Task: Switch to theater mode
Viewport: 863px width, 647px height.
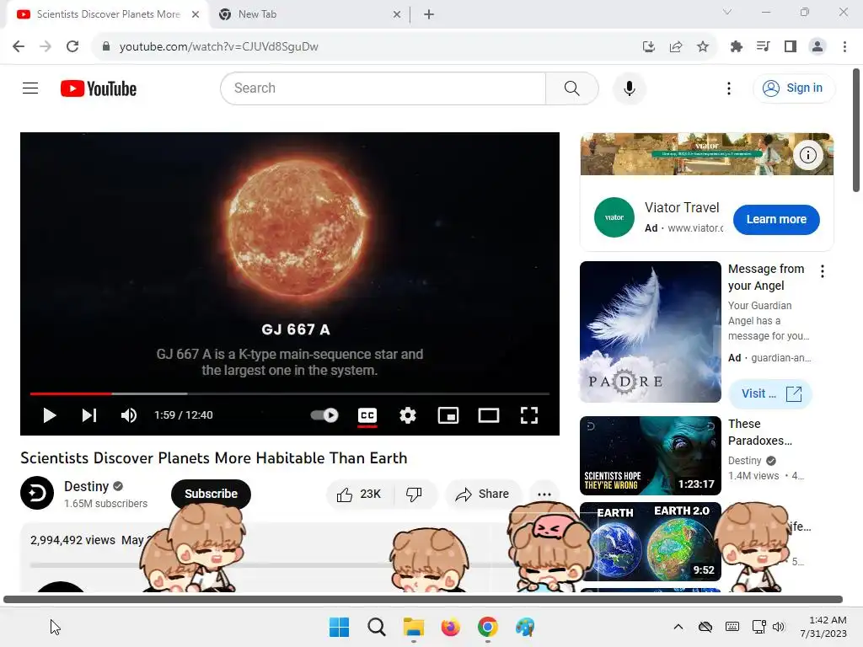Action: [489, 415]
